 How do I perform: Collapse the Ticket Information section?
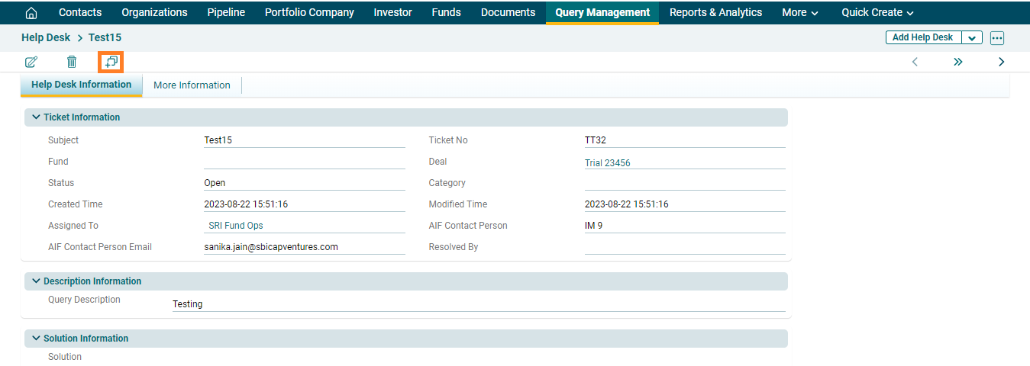36,117
